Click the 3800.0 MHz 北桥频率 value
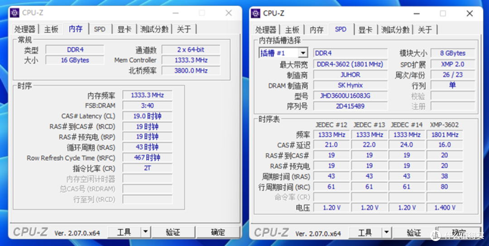This screenshot has width=489, height=246. (191, 71)
